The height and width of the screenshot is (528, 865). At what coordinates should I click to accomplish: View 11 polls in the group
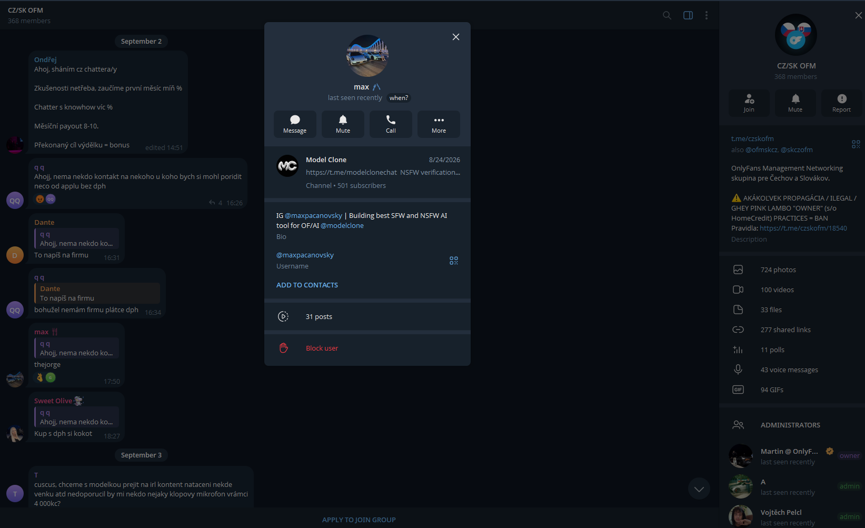(x=792, y=350)
